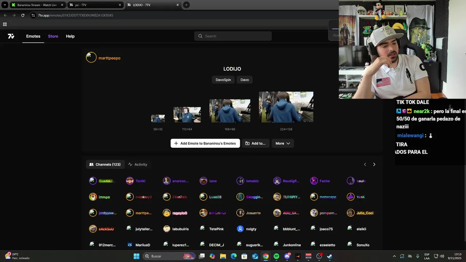Focus the 7TV search field
The width and height of the screenshot is (466, 262).
click(233, 36)
